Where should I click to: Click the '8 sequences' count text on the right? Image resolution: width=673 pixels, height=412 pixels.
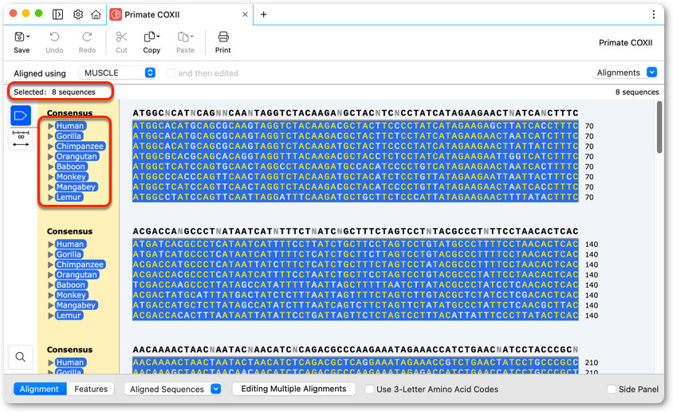[x=637, y=92]
